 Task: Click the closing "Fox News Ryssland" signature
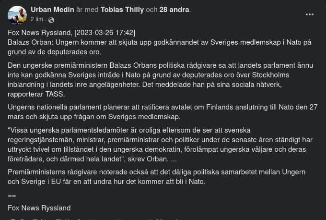39,208
